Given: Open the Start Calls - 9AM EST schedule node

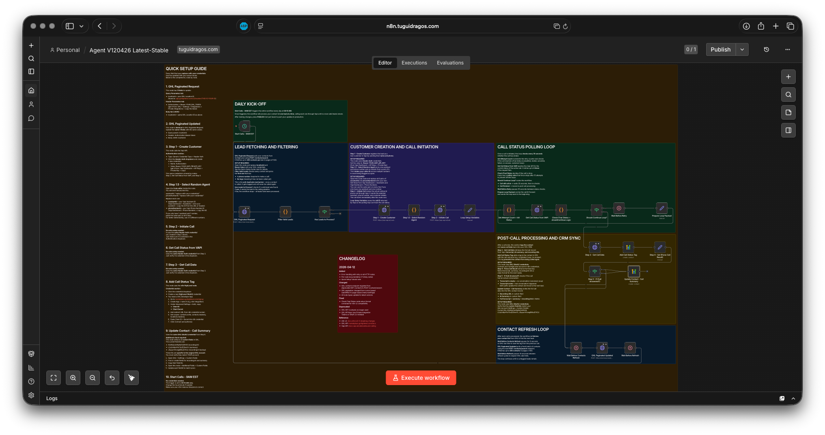Looking at the screenshot, I should point(244,126).
